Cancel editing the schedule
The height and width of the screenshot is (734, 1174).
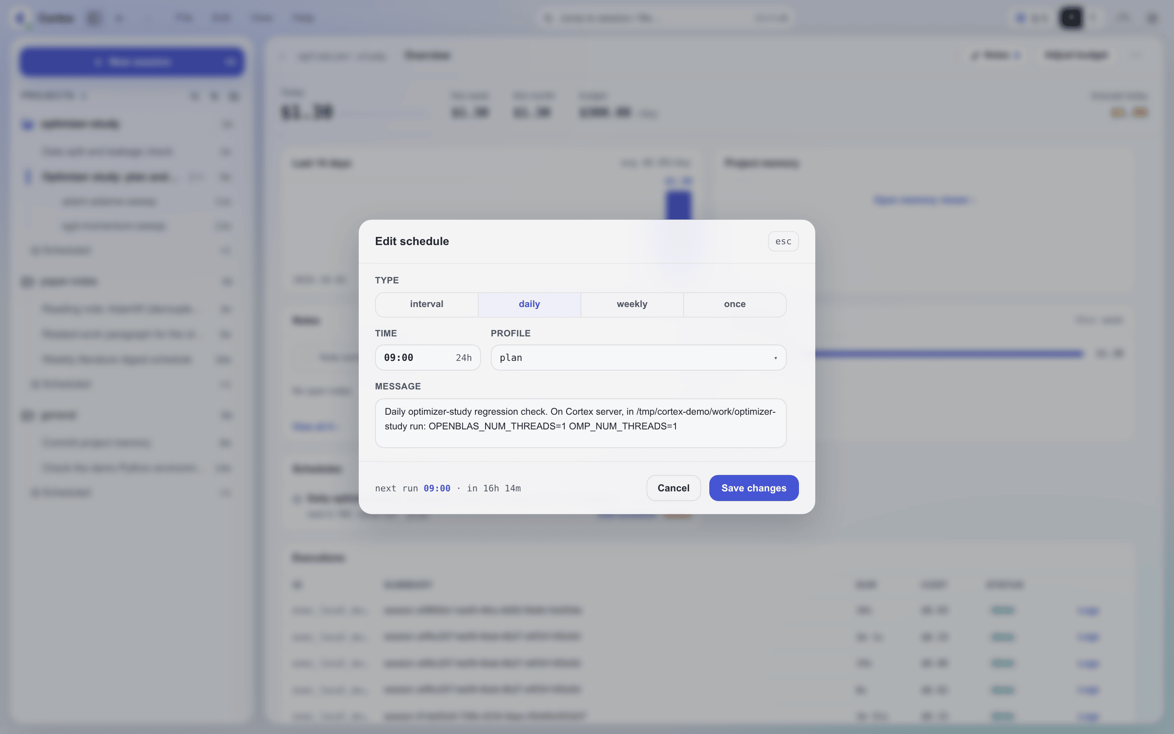tap(673, 488)
